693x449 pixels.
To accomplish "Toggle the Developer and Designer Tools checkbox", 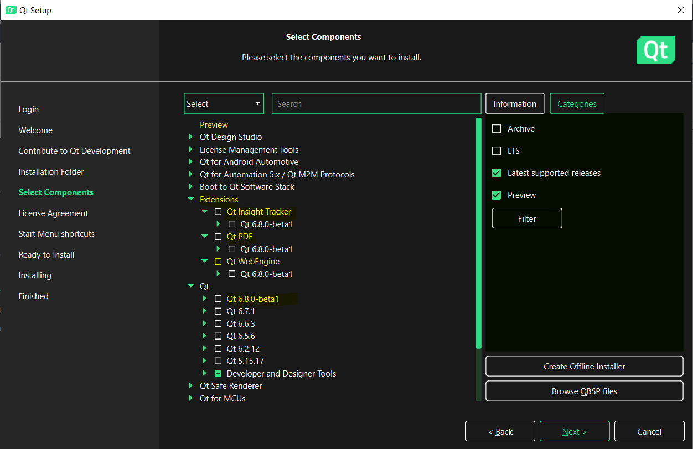I will click(218, 374).
